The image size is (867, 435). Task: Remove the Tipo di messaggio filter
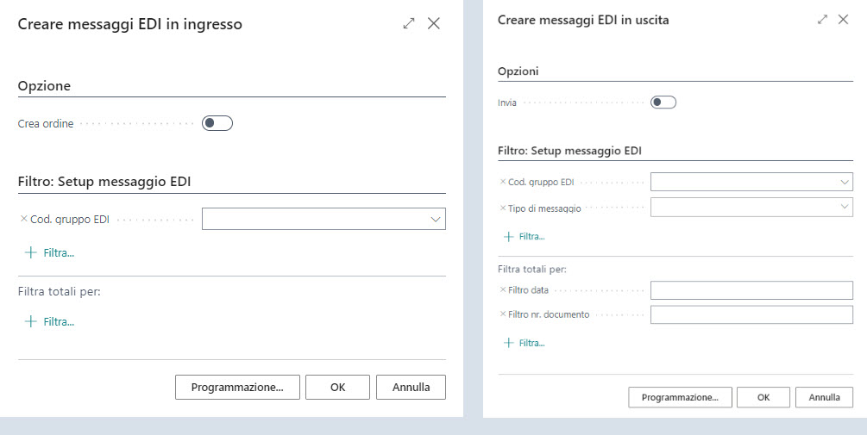(503, 208)
